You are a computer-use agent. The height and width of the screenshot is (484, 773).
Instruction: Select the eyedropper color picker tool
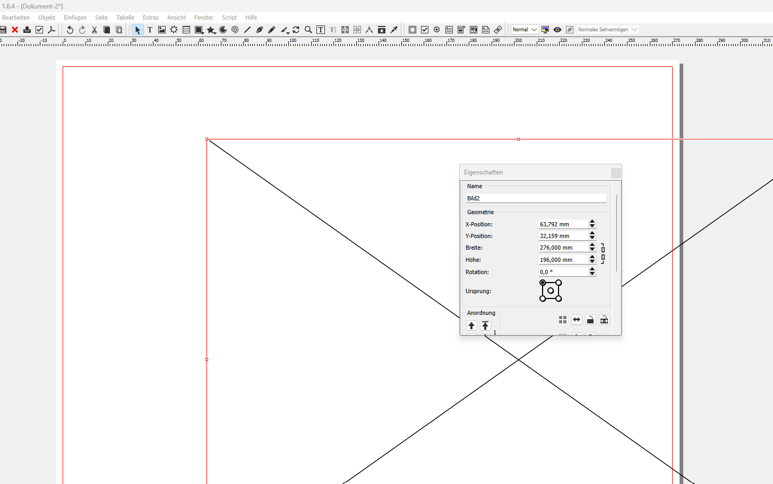pyautogui.click(x=394, y=30)
